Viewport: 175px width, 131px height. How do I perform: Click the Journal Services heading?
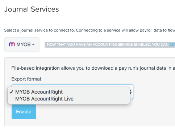point(32,9)
